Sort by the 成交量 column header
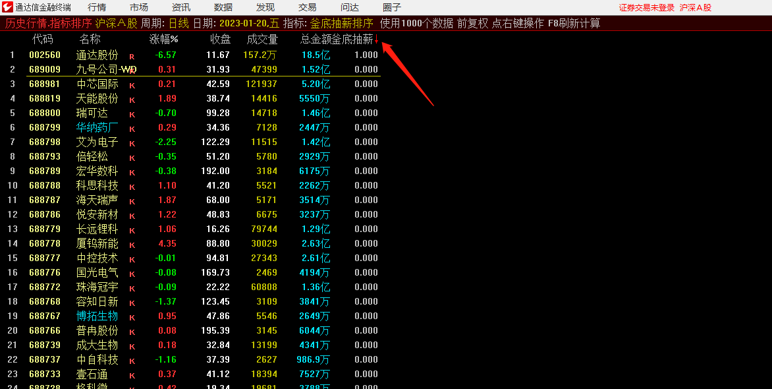 pos(262,40)
